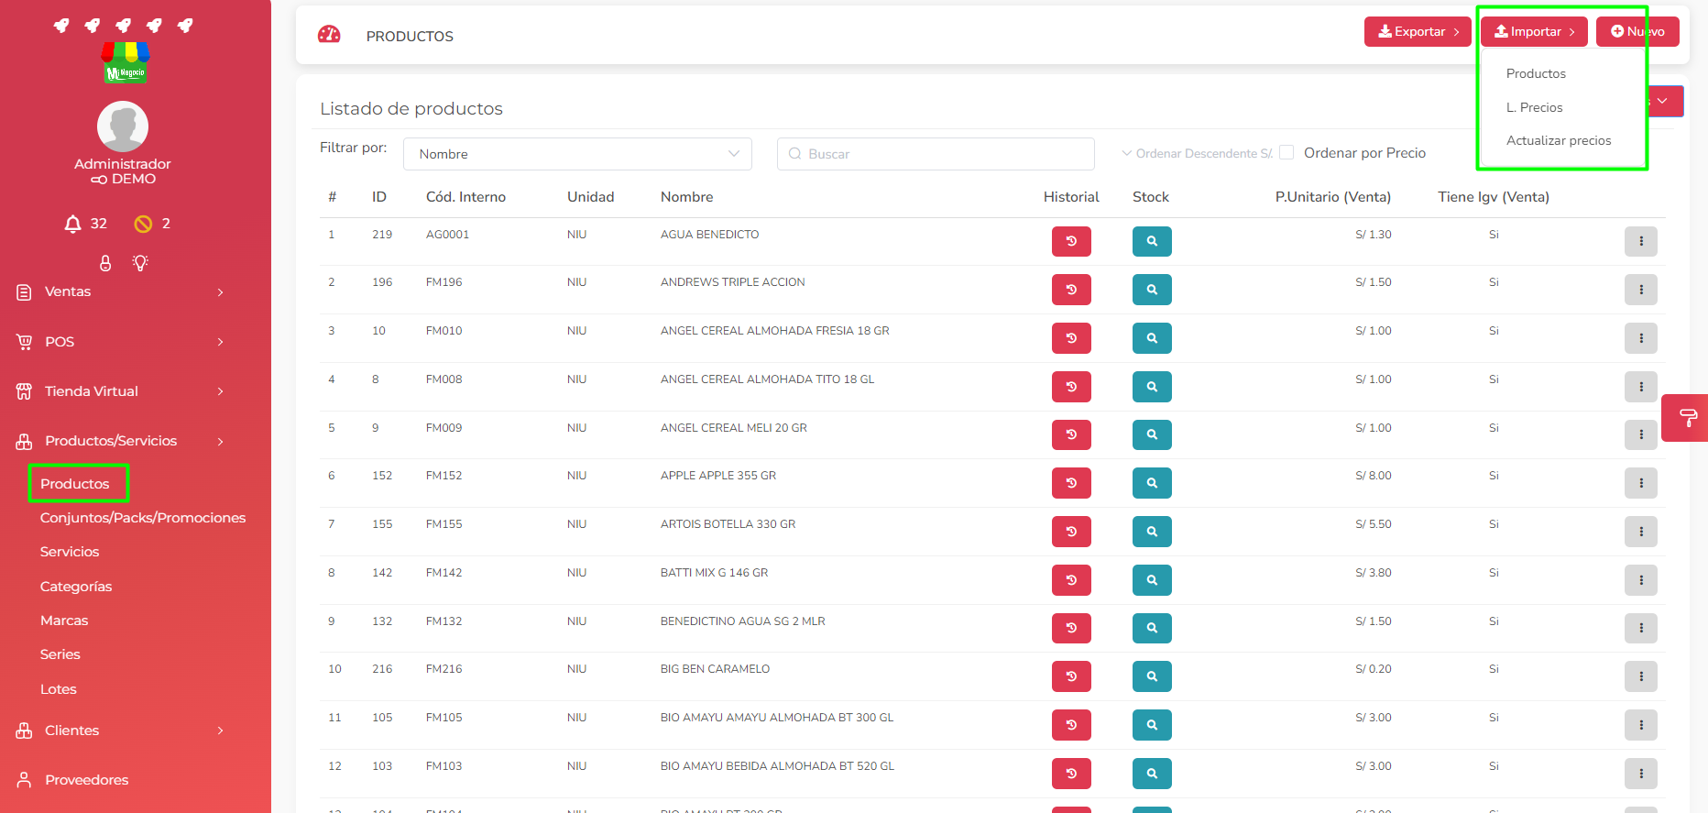View stock of BIG BEN CARAMELO

[1152, 676]
